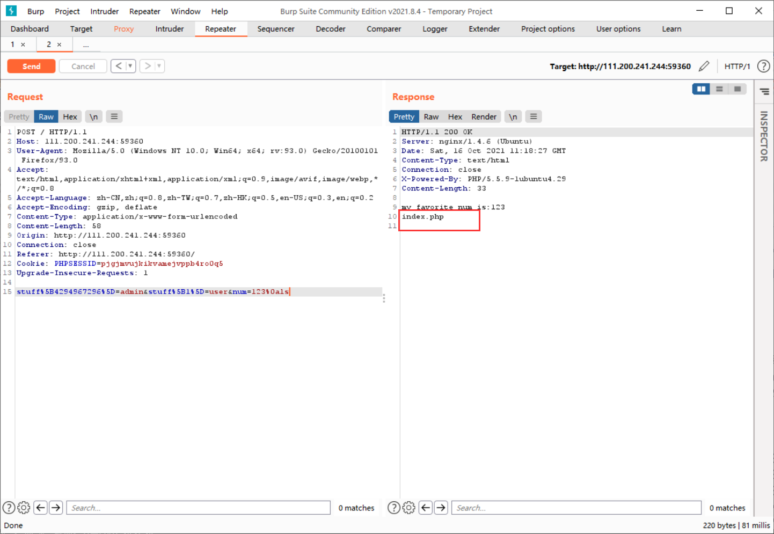Switch the HTTP/1 protocol label
The image size is (774, 534).
pos(737,66)
